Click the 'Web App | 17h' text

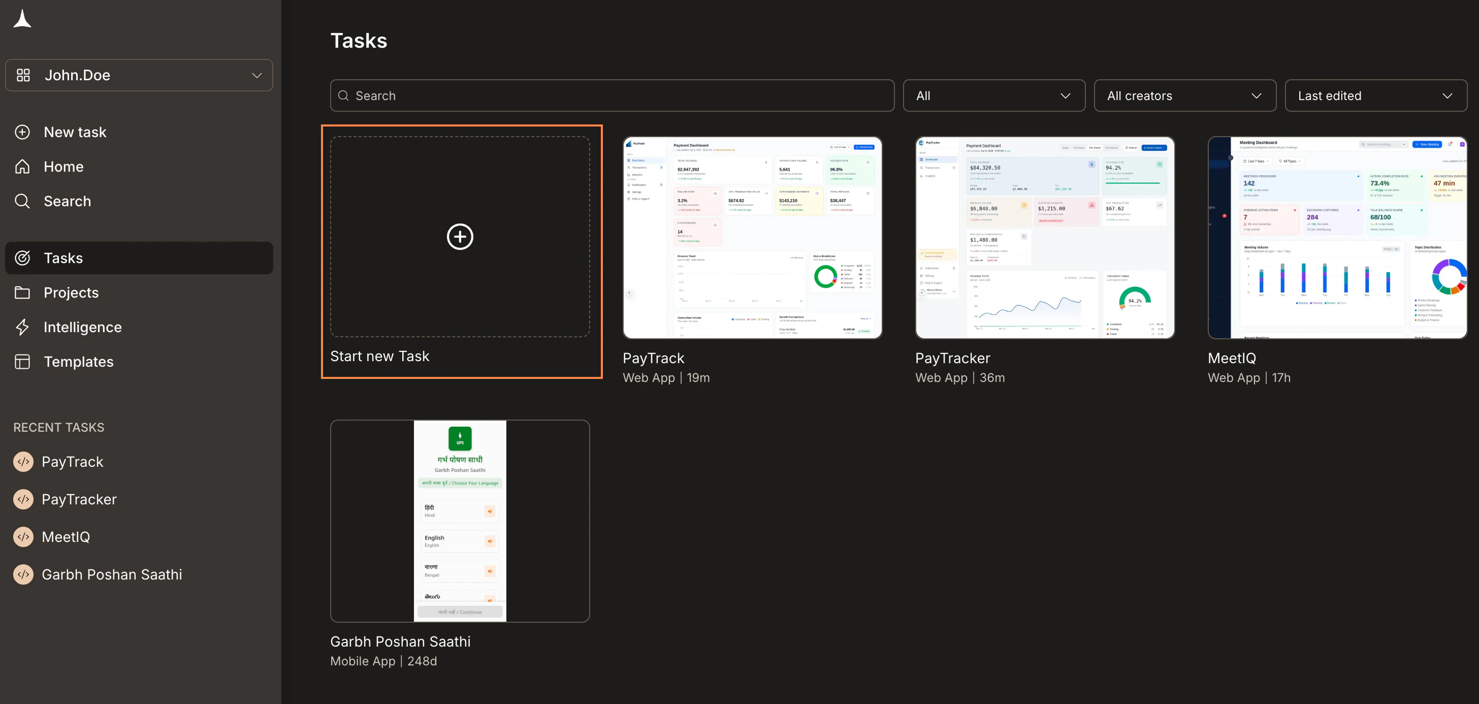(1249, 377)
